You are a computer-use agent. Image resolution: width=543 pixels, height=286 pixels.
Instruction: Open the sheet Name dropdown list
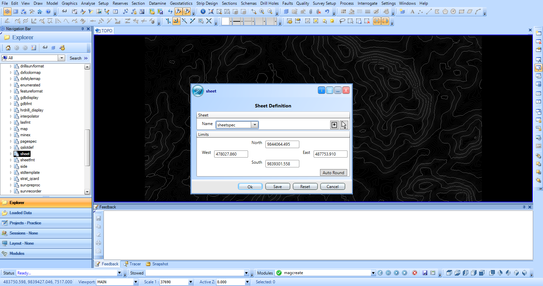point(255,125)
